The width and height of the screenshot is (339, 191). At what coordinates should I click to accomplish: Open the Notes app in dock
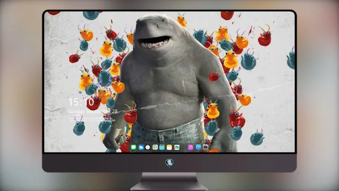169,148
